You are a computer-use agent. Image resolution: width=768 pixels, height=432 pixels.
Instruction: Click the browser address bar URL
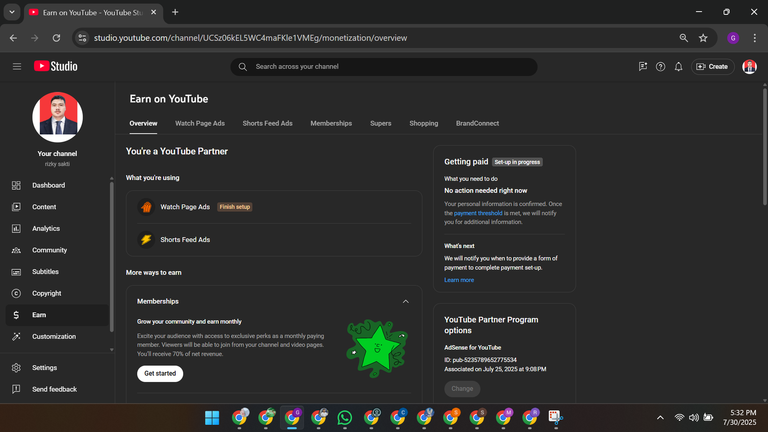point(251,38)
